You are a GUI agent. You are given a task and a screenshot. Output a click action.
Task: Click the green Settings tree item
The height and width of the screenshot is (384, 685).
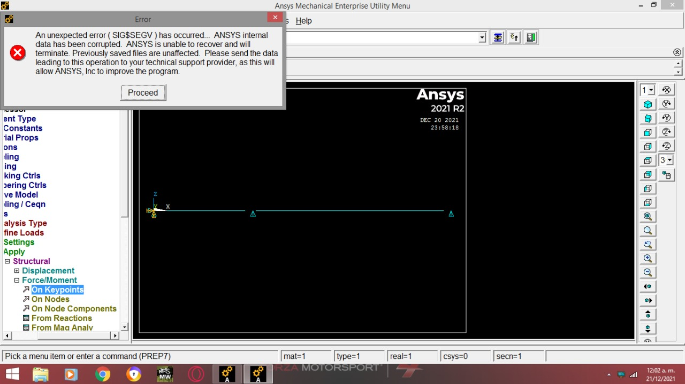(x=19, y=242)
